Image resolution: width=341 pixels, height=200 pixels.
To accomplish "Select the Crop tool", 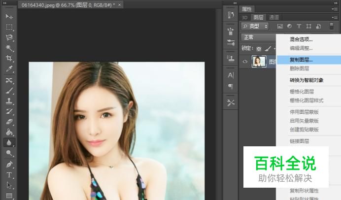I will click(9, 58).
